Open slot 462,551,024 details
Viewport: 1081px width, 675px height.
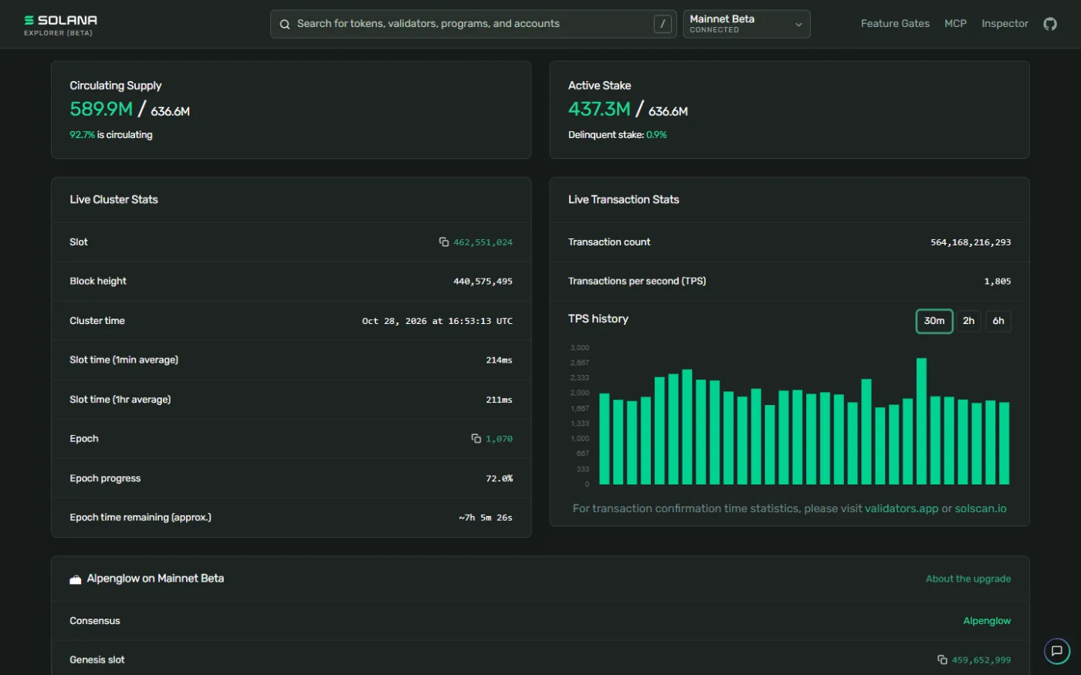click(x=483, y=242)
